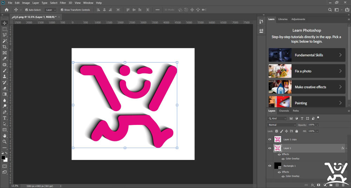The image size is (351, 188).
Task: Open the layer filter Kind dropdown
Action: [x=277, y=118]
